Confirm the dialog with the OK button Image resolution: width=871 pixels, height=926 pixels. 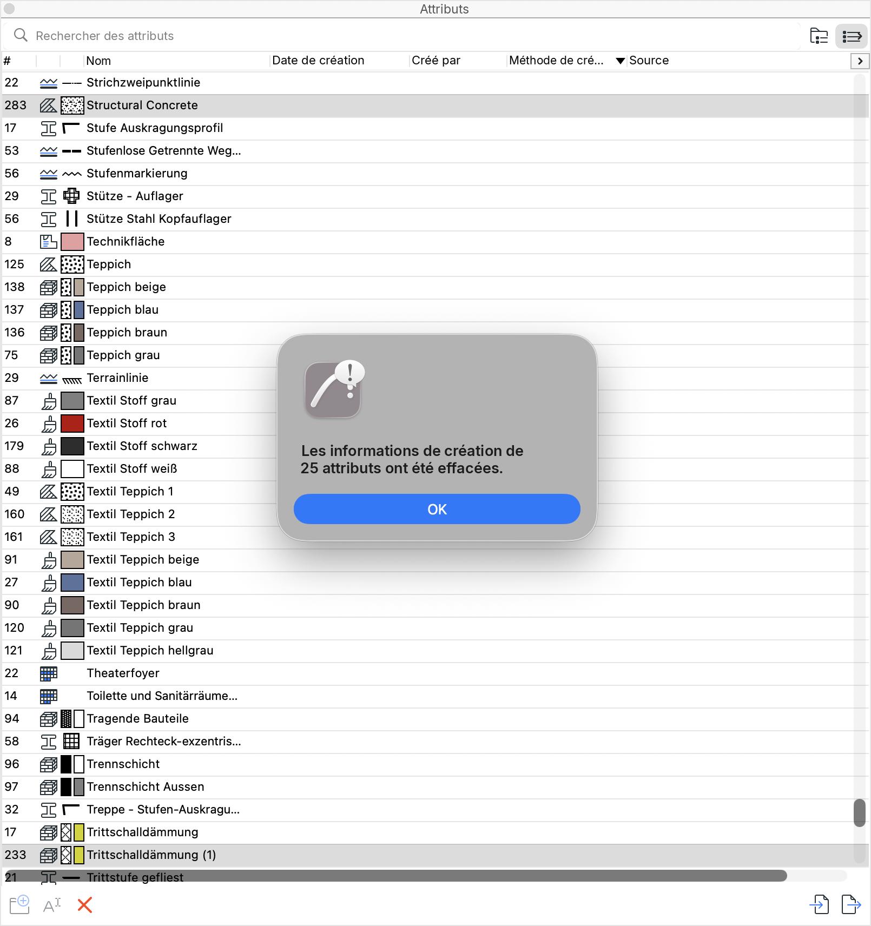tap(437, 509)
